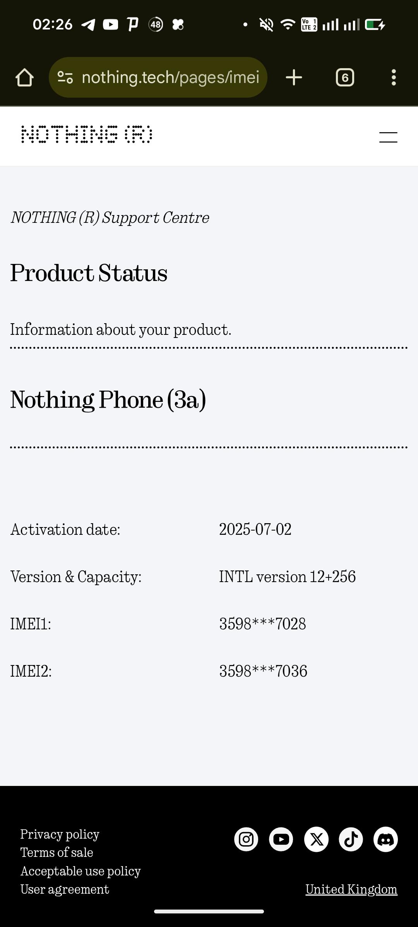Open Acceptable use policy link

coord(81,871)
